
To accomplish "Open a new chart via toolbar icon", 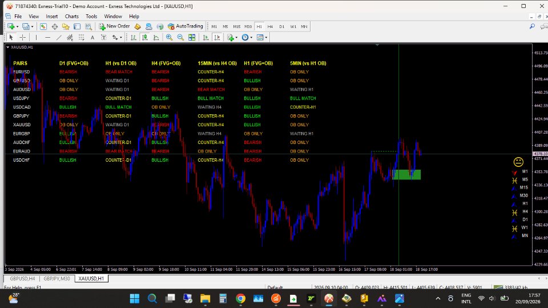I will (11, 26).
